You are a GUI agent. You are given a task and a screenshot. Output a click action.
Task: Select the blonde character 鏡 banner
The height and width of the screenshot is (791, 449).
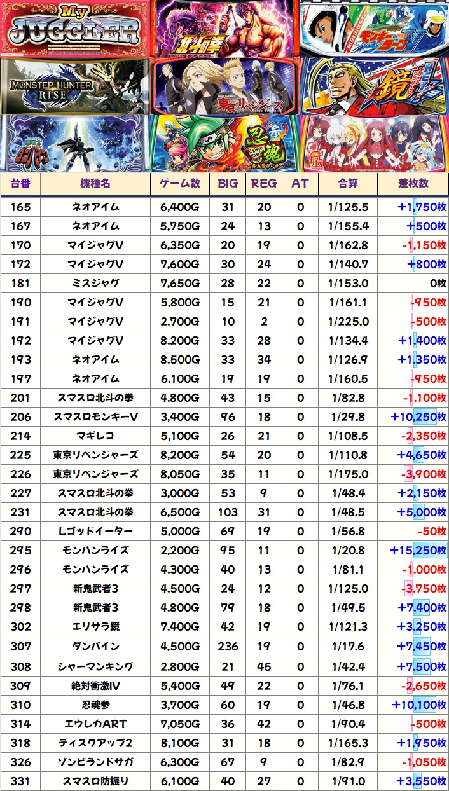[x=374, y=86]
